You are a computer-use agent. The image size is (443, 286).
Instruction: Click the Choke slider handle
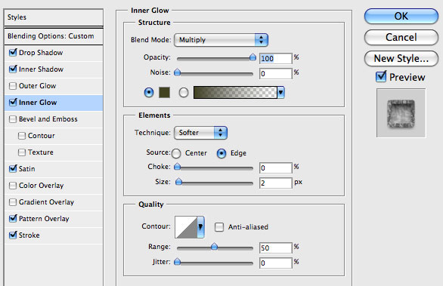(177, 167)
